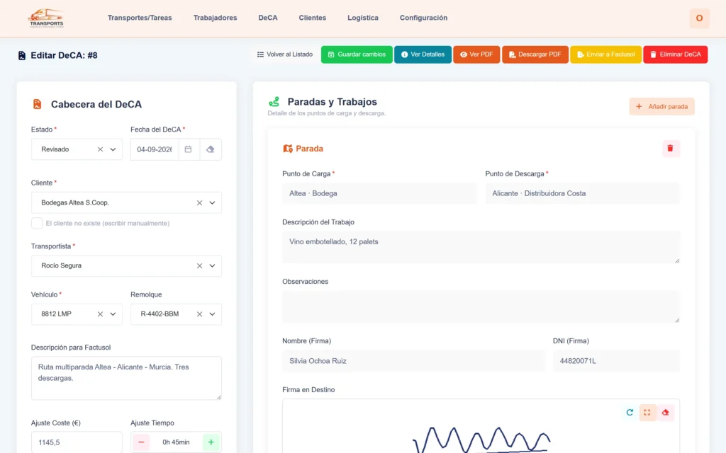Expand the signature pad to fullscreen
Screen dimensions: 726x453
pos(647,413)
